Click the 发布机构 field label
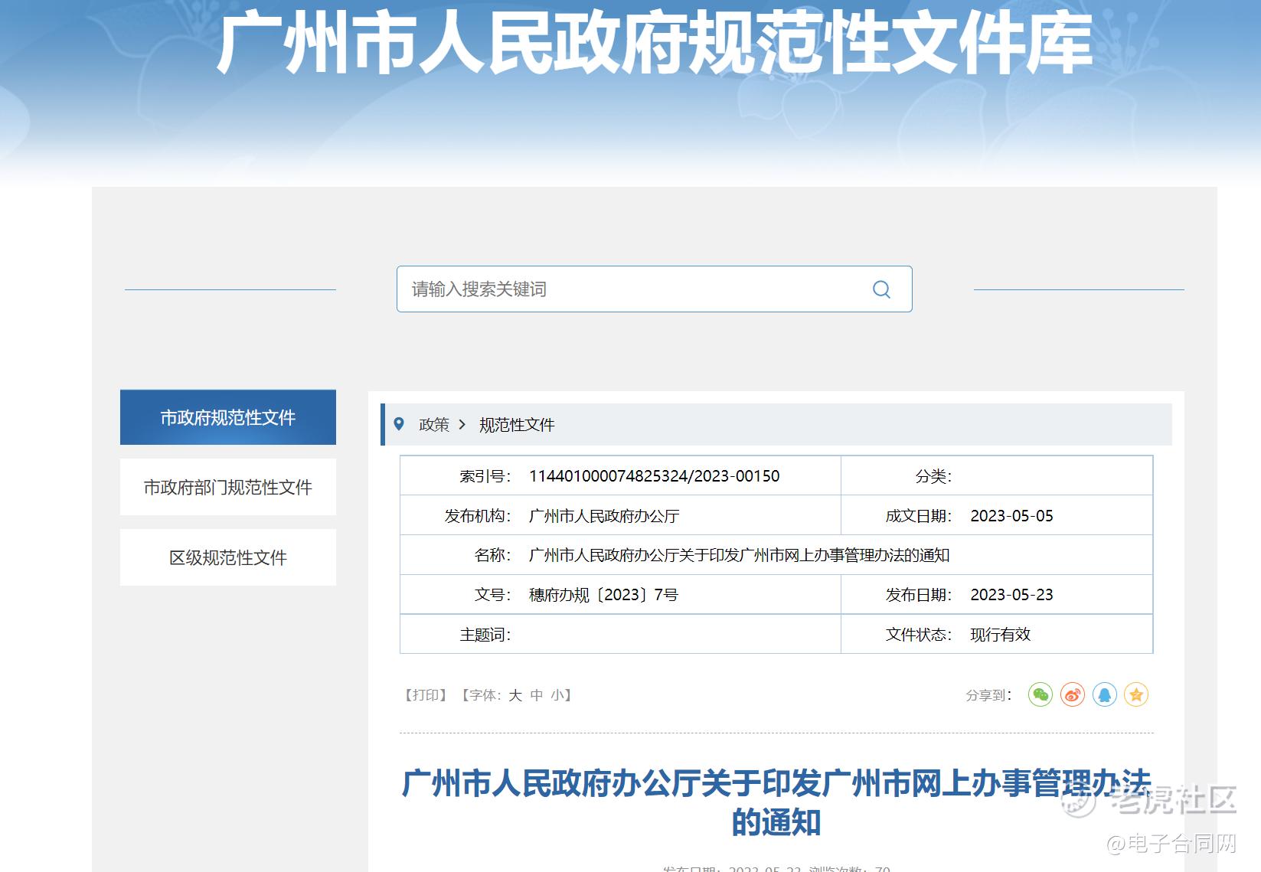The width and height of the screenshot is (1261, 872). point(478,516)
